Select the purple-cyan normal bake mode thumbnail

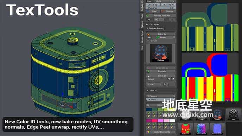pyautogui.click(x=202, y=129)
